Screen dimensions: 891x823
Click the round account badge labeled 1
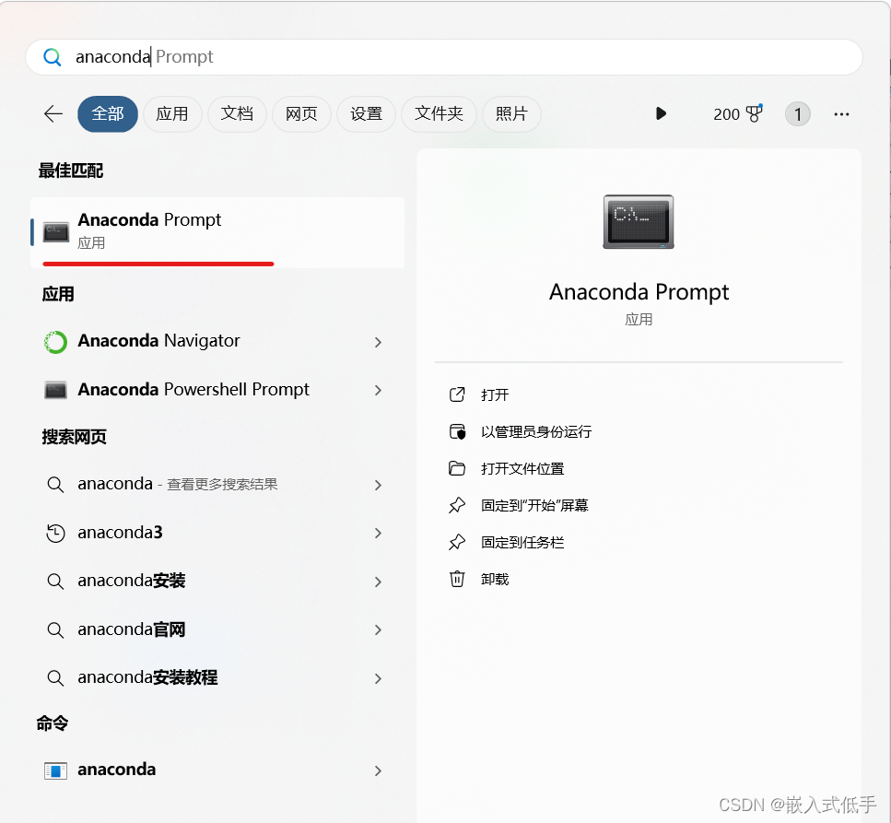797,114
